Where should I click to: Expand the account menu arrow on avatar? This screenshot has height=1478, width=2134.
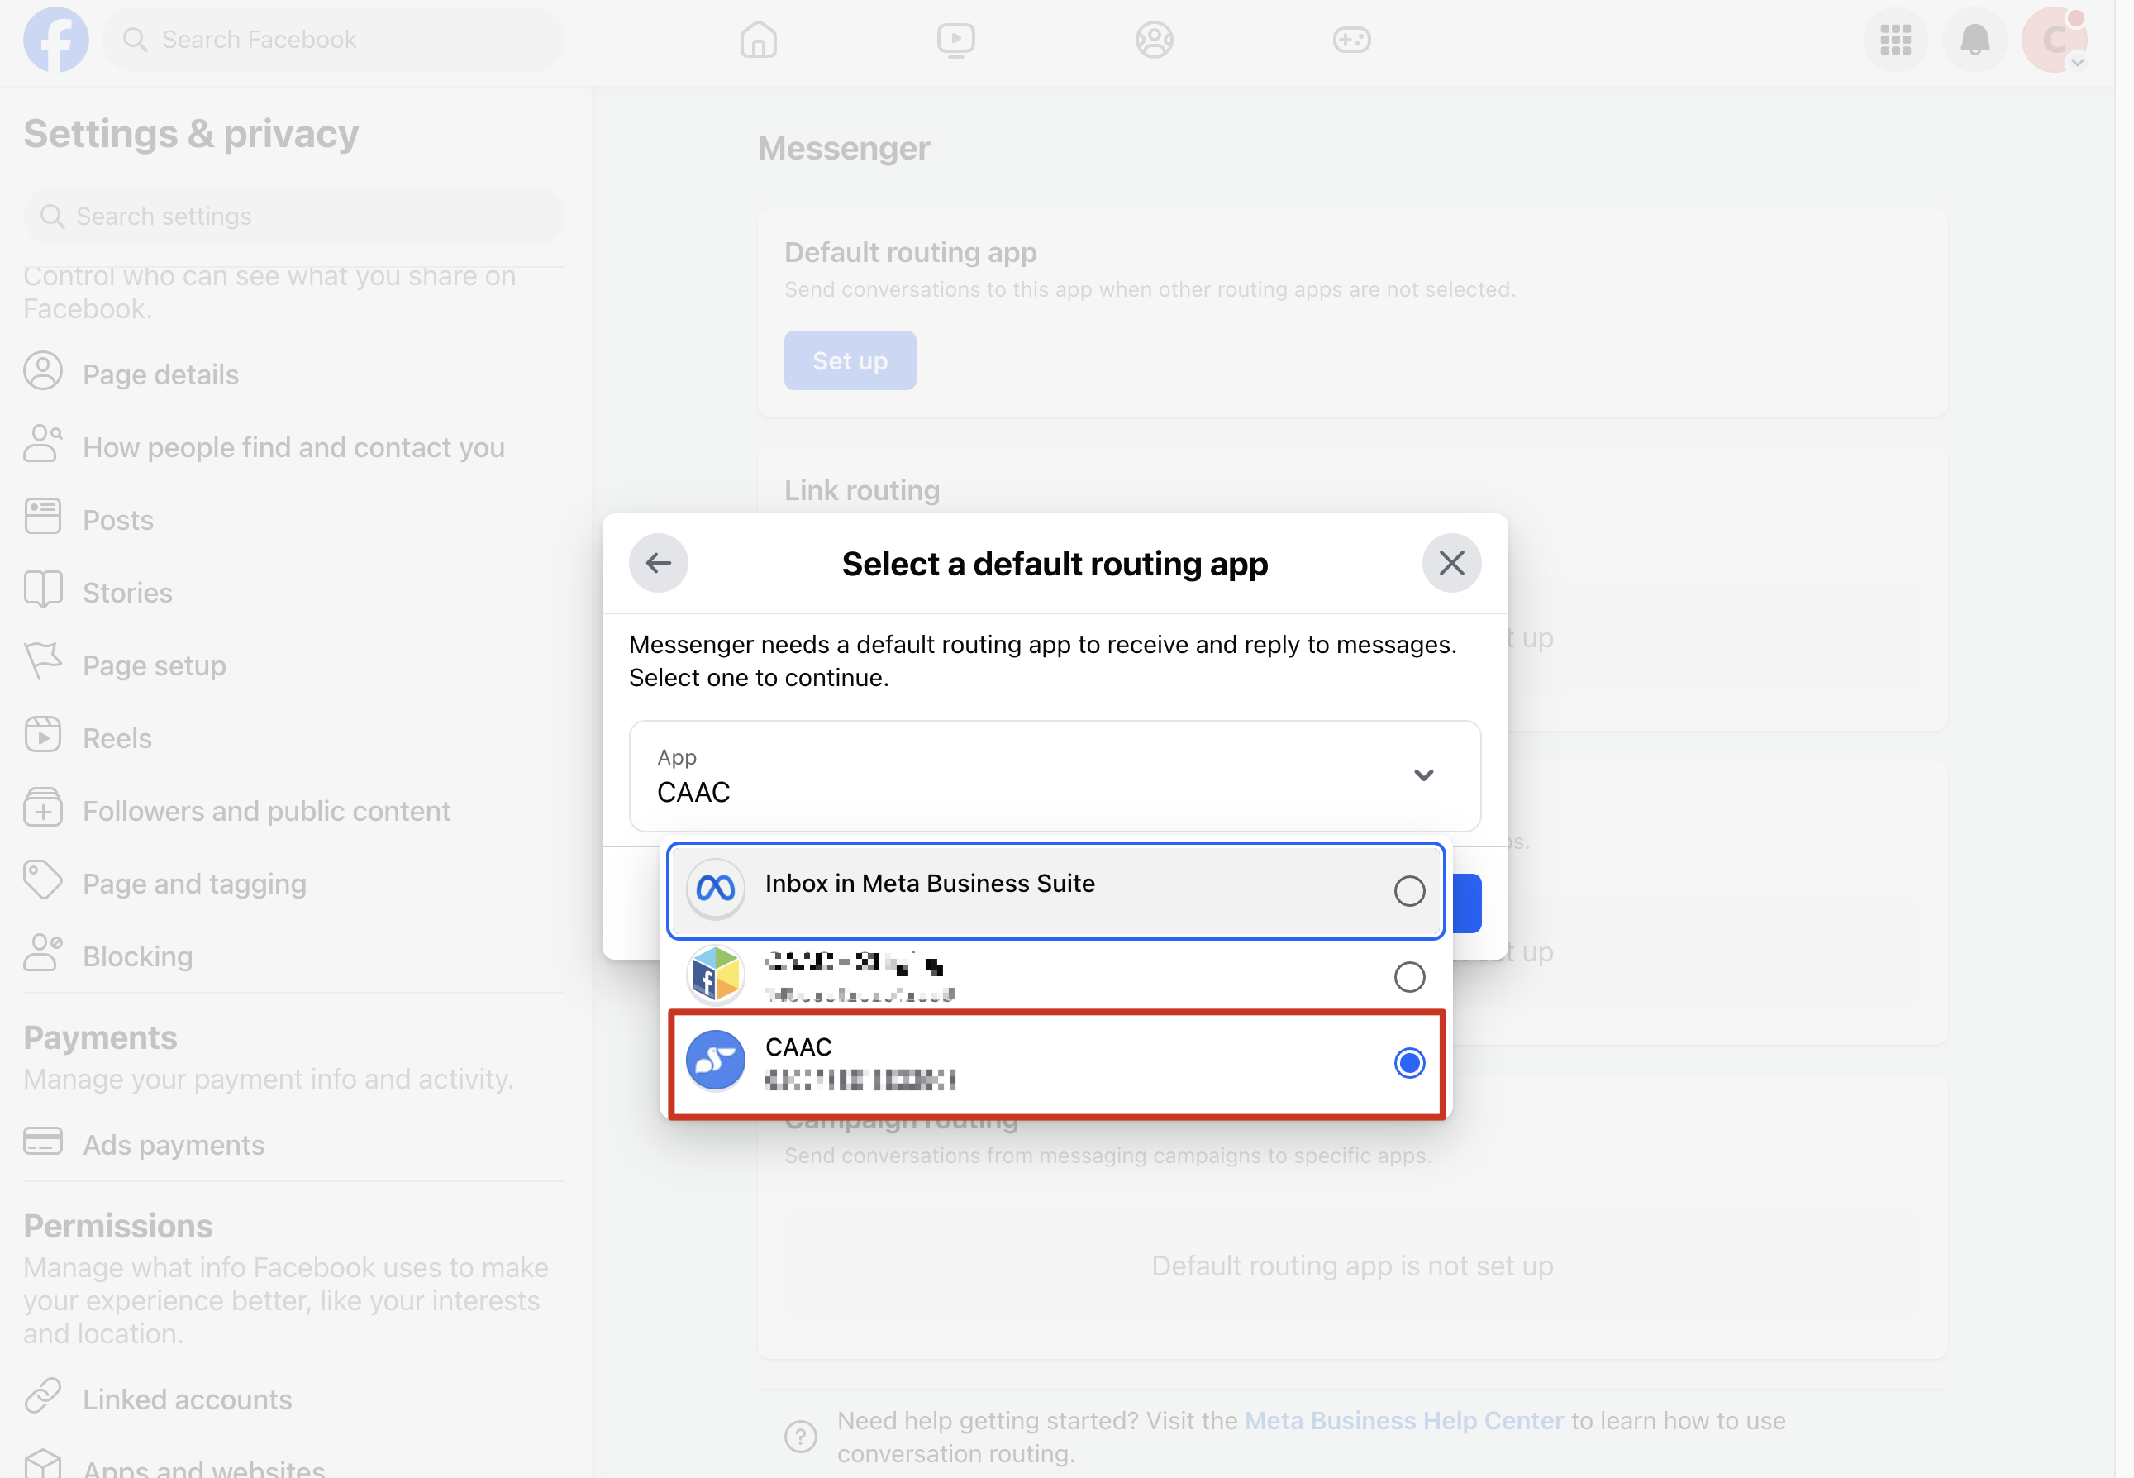tap(2077, 63)
